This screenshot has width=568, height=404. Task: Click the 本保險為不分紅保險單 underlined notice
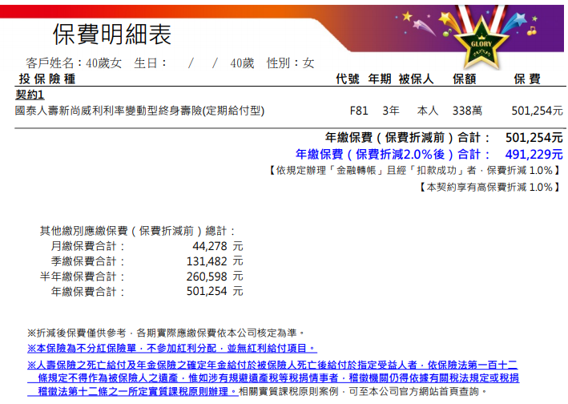click(x=172, y=348)
